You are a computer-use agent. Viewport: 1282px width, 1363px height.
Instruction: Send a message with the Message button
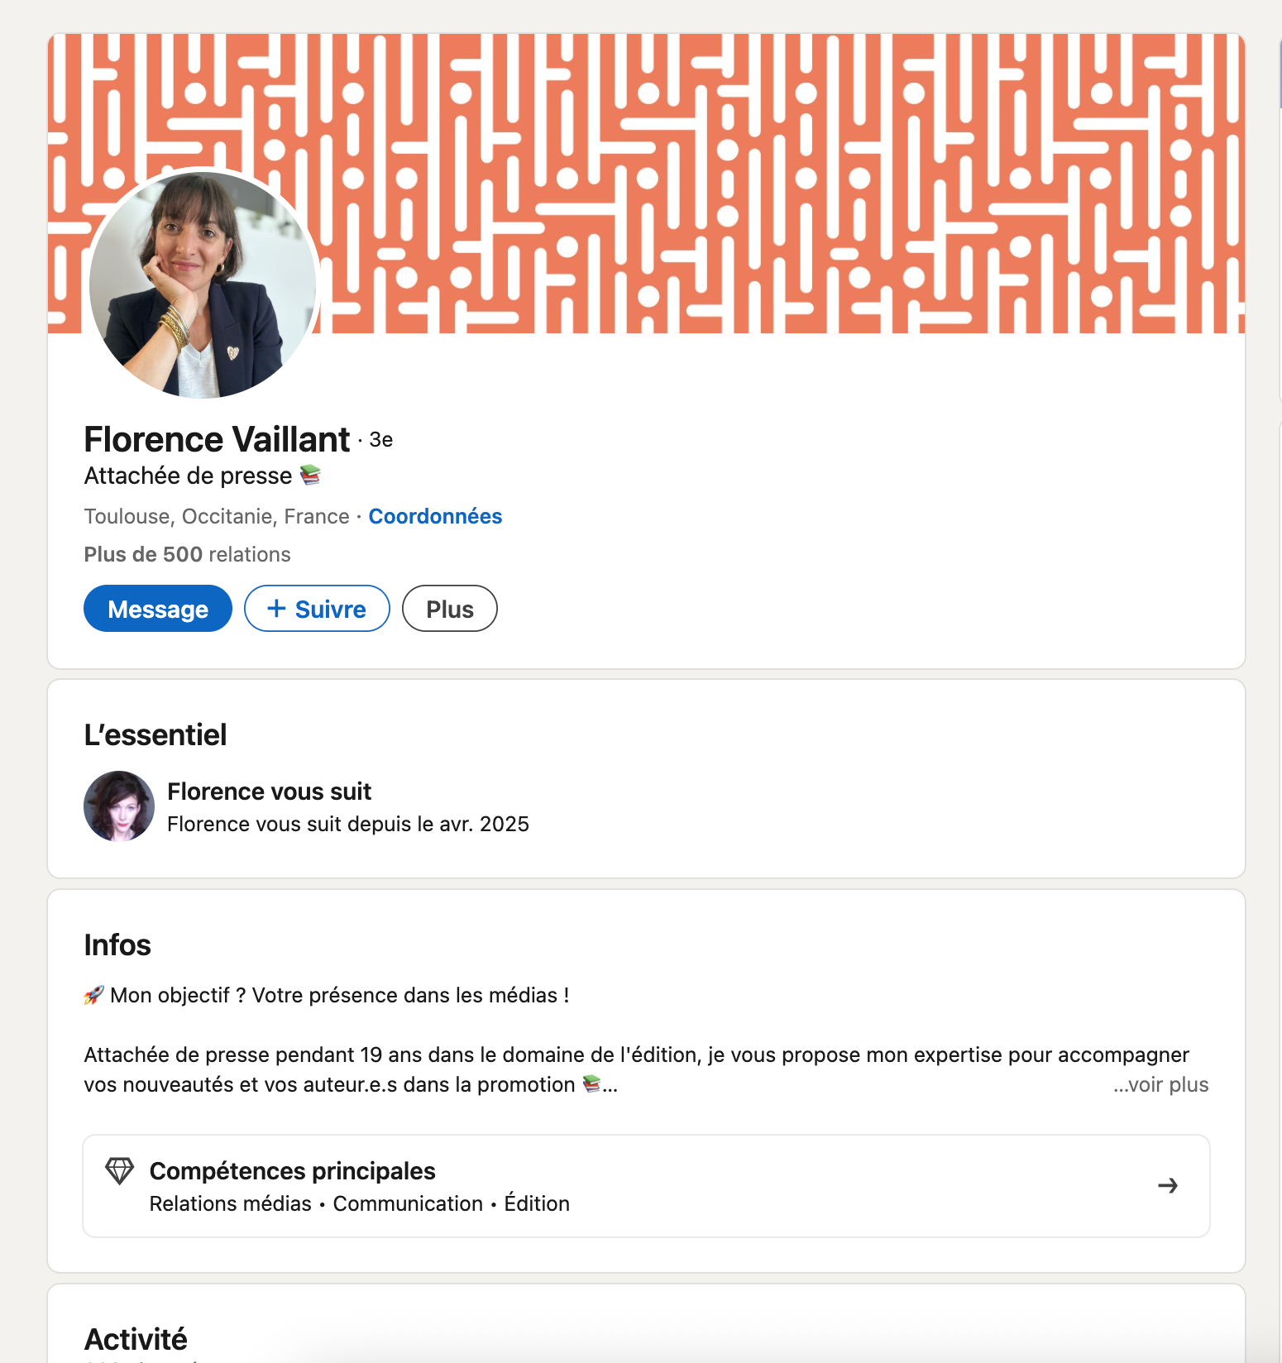[x=158, y=609]
